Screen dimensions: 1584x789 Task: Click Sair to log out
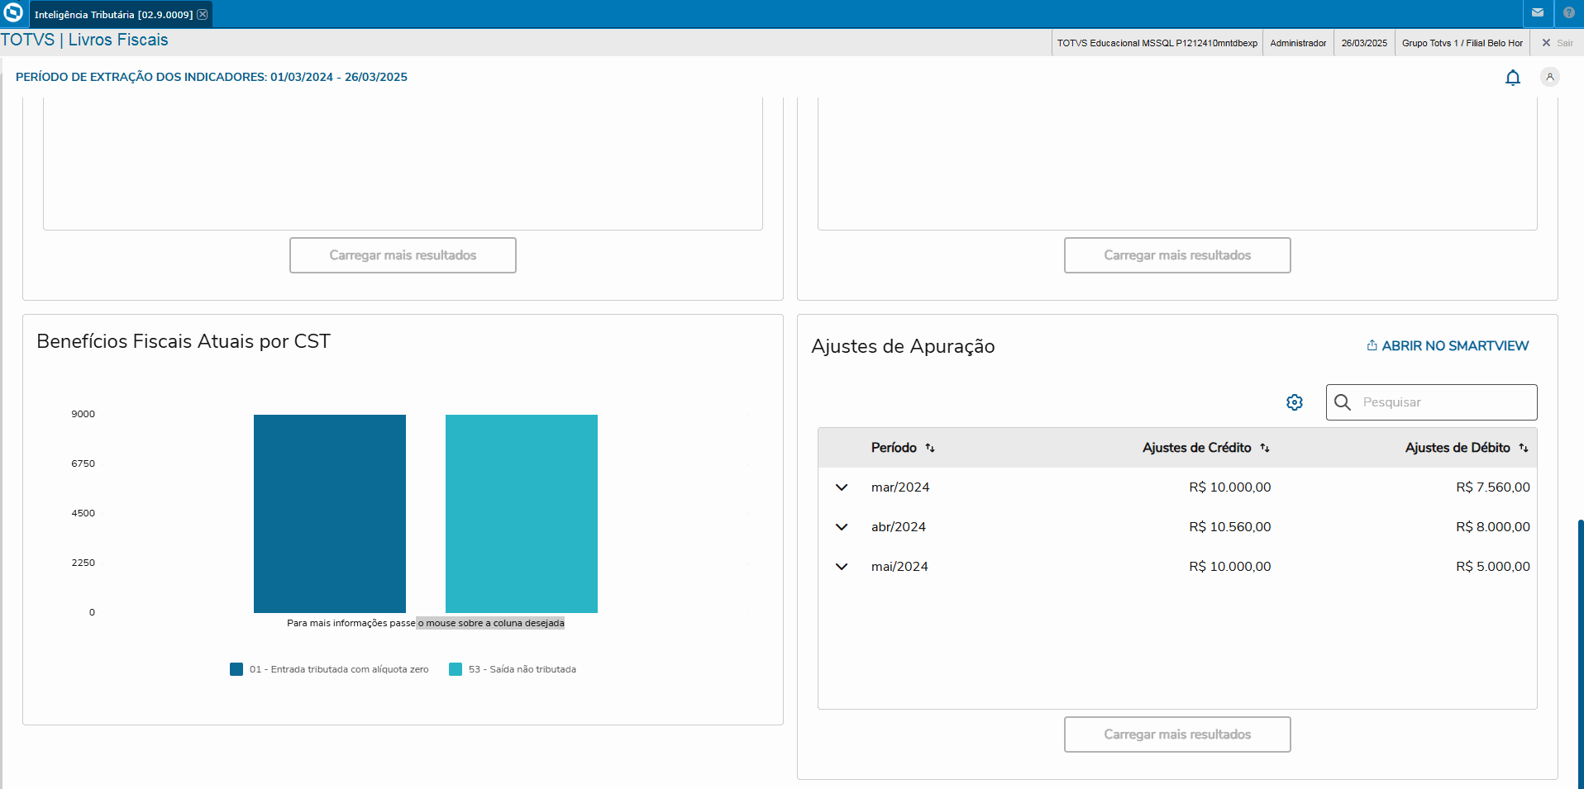1558,43
